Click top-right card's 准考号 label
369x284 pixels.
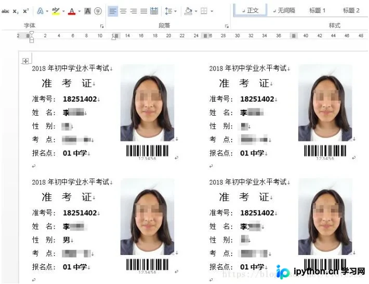pyautogui.click(x=221, y=99)
